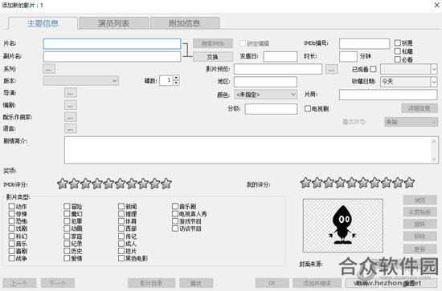Decrease the 碟数 spinner value
The height and width of the screenshot is (291, 442).
[x=176, y=83]
